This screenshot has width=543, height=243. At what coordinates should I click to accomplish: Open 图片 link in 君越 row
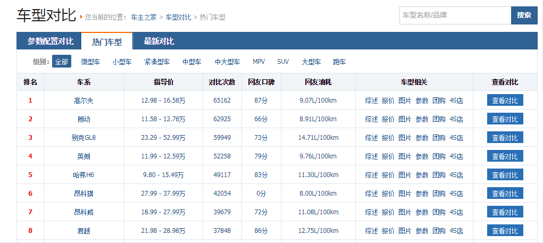(x=405, y=231)
